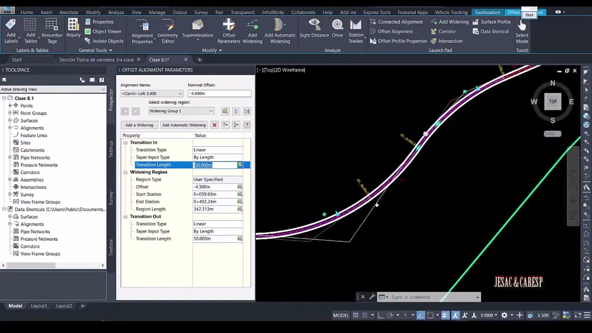592x333 pixels.
Task: Open help in Offset Alignment Parameters panel
Action: [247, 125]
